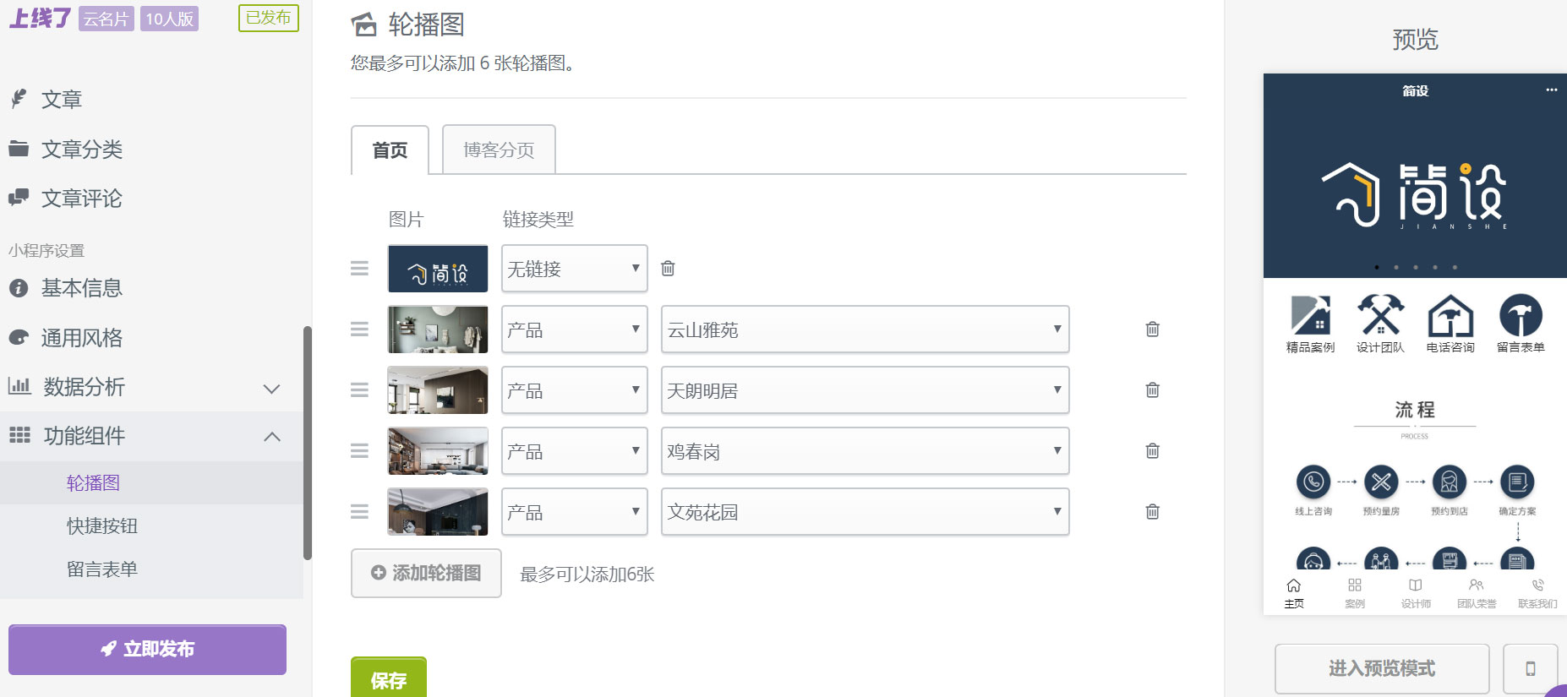
Task: Open the 文苑花园 product dropdown
Action: click(864, 512)
